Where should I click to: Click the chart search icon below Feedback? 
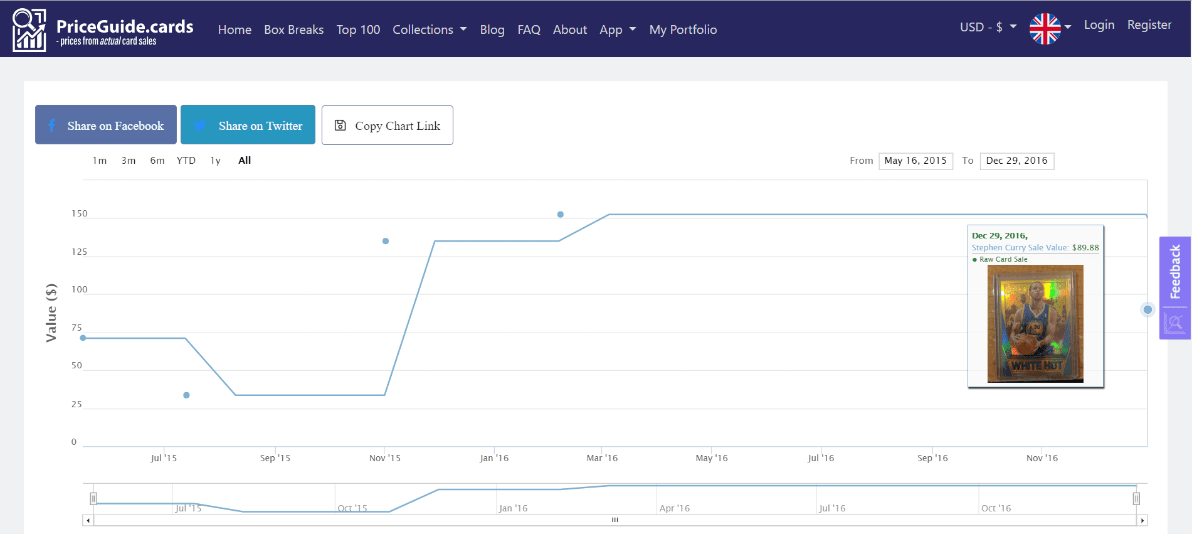click(1174, 323)
